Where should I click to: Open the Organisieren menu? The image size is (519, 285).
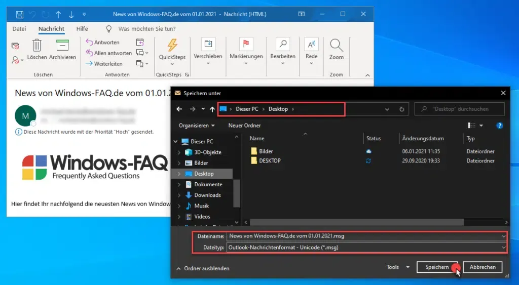click(x=197, y=126)
